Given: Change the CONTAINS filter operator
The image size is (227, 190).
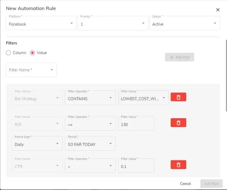Looking at the screenshot, I should (90, 99).
